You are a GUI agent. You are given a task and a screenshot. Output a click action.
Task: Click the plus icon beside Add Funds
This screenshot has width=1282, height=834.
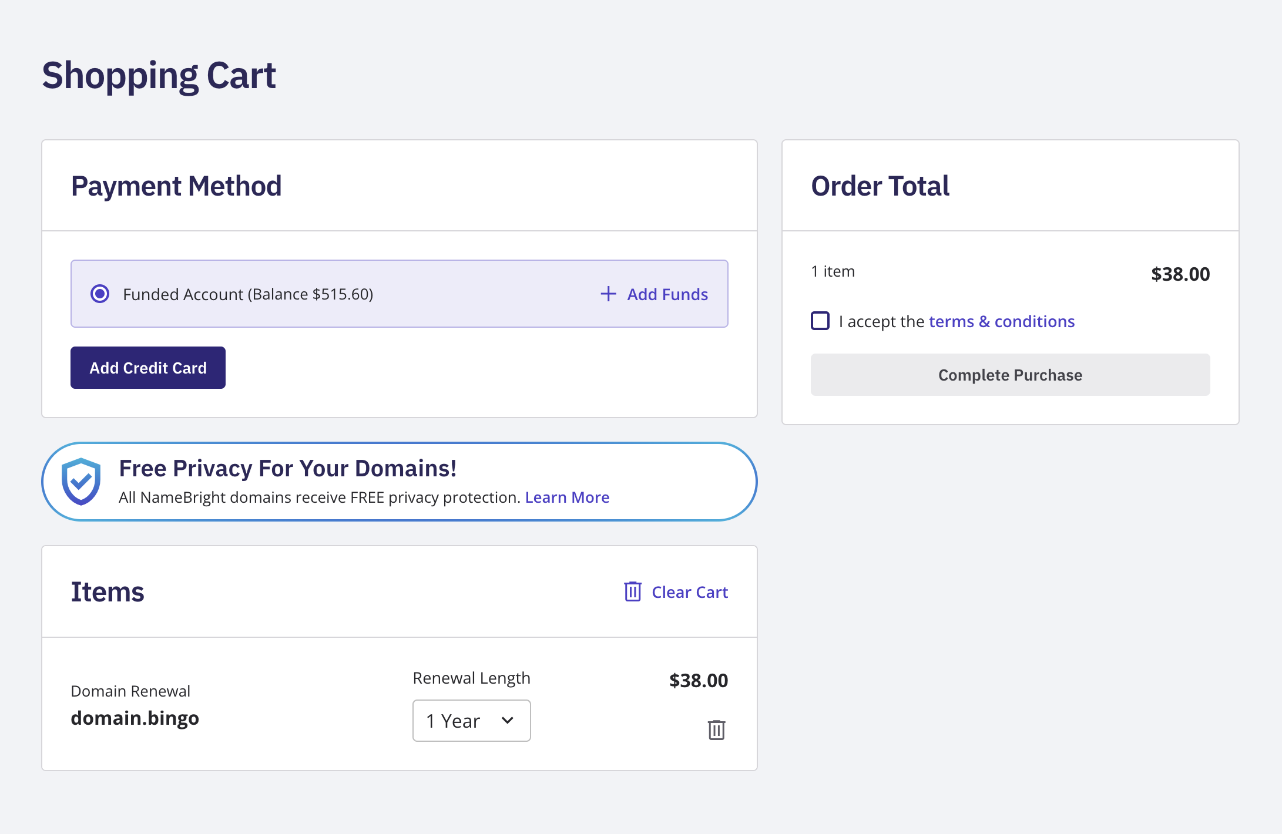click(x=608, y=294)
